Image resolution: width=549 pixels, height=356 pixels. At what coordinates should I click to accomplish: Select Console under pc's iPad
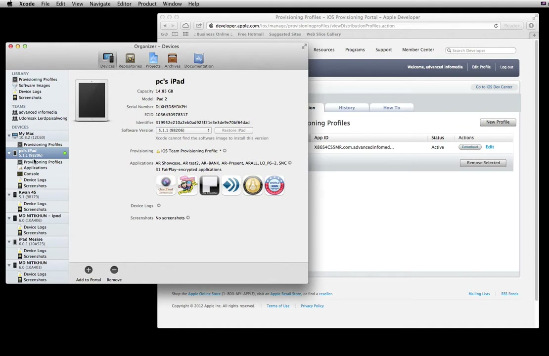[x=31, y=174]
